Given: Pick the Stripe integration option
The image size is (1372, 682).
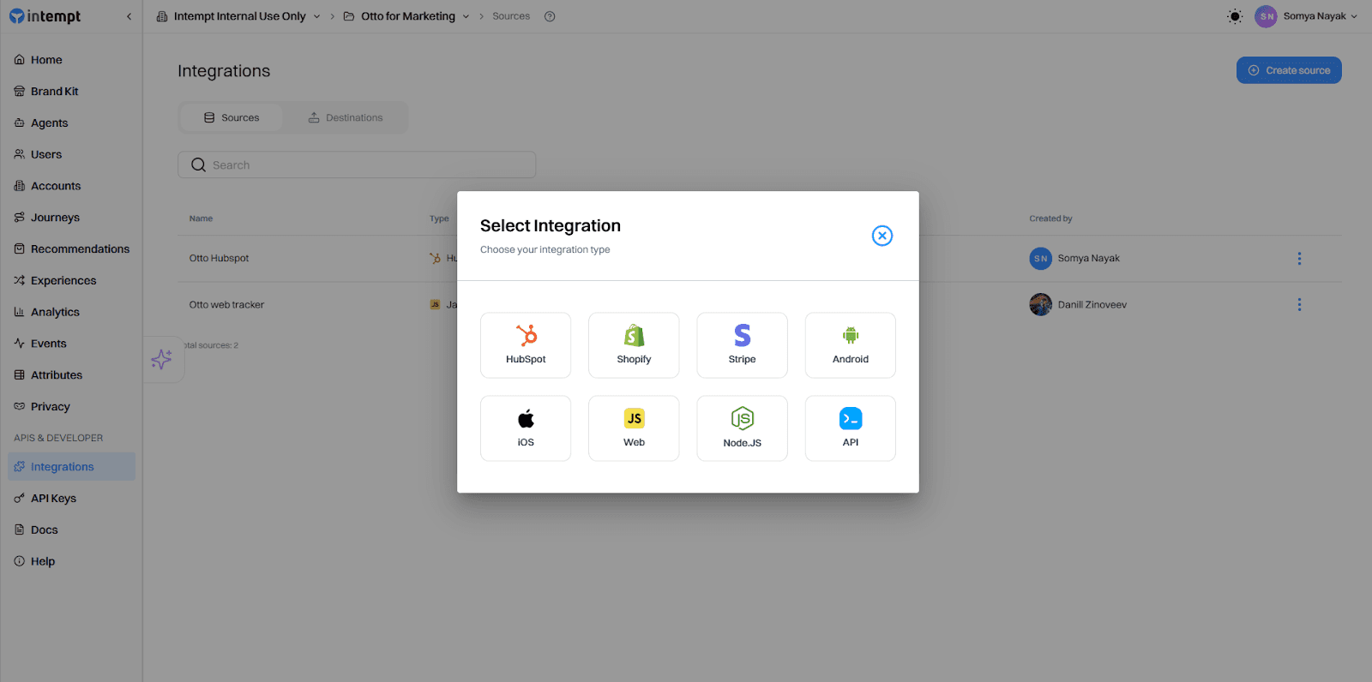Looking at the screenshot, I should coord(742,345).
